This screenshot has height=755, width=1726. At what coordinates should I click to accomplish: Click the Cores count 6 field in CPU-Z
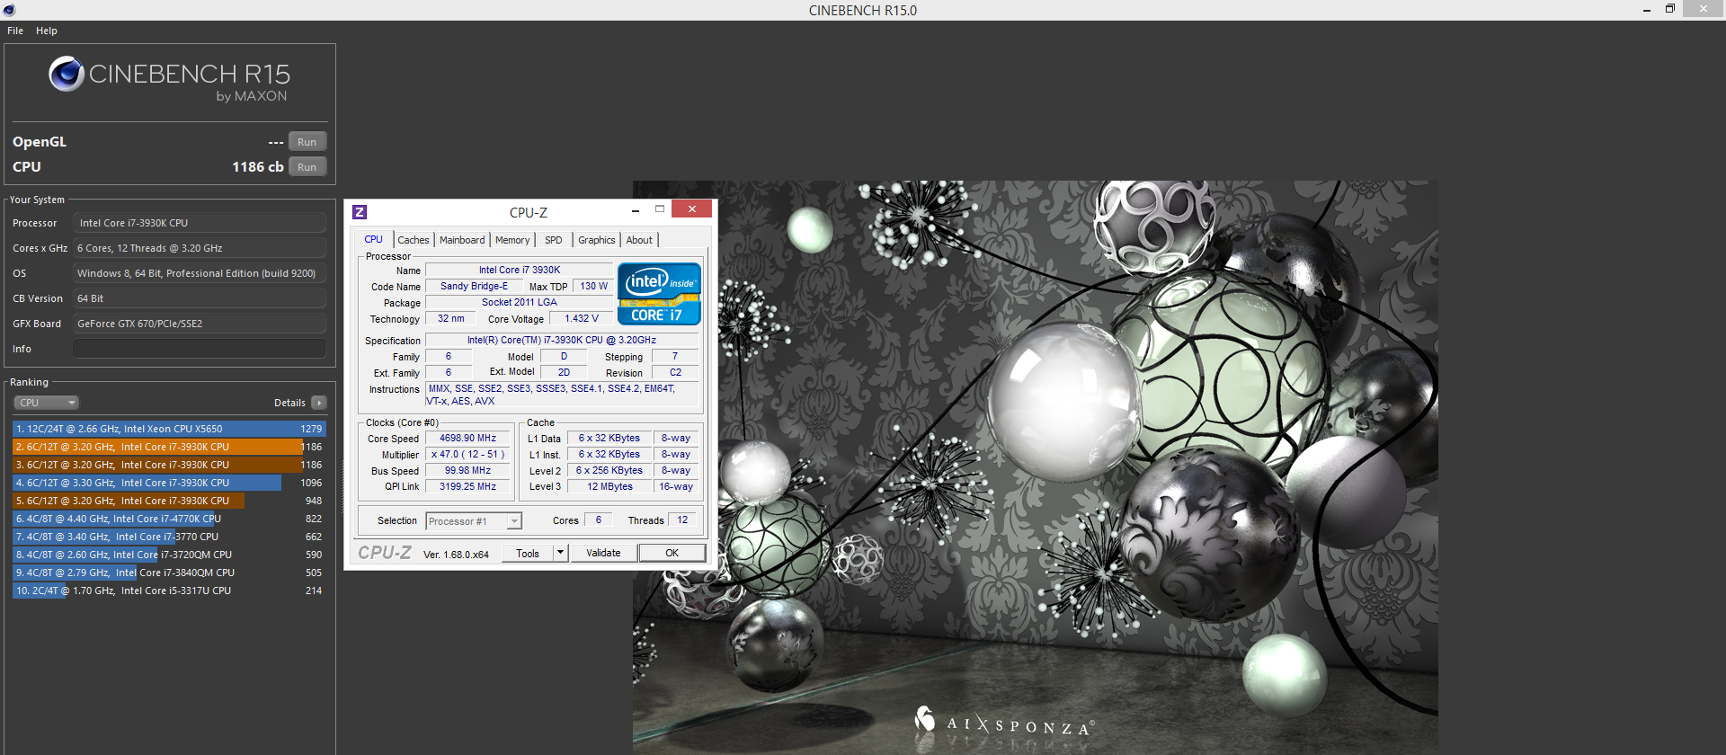pos(598,520)
